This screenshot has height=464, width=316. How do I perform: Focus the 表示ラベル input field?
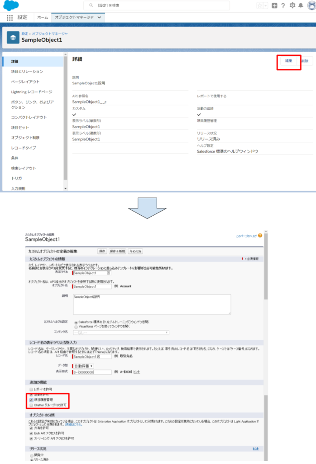pyautogui.click(x=91, y=273)
